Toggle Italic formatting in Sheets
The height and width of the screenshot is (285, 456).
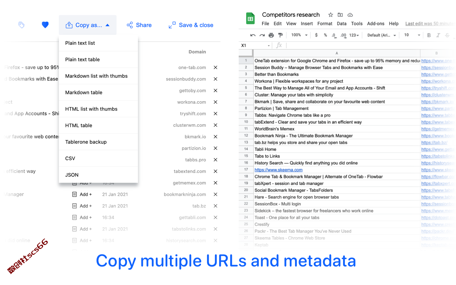[438, 35]
